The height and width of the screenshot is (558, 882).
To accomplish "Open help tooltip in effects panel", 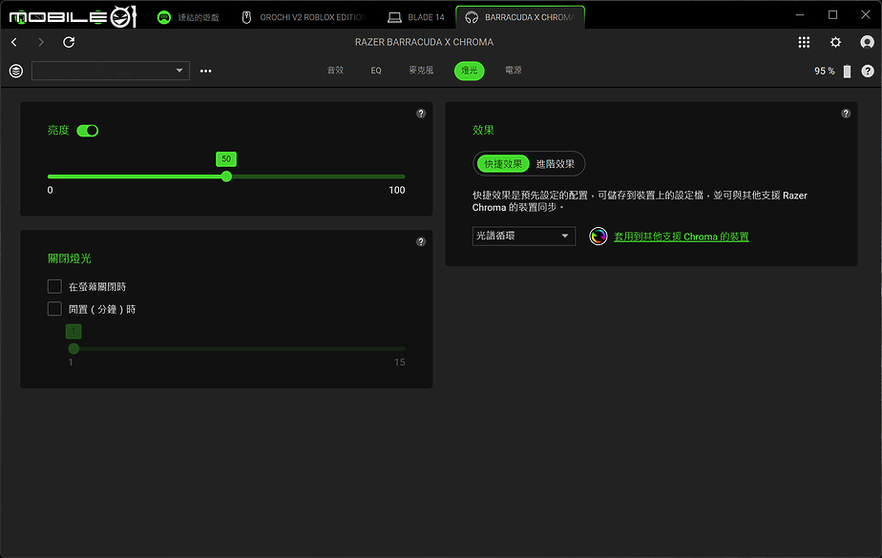I will point(846,114).
